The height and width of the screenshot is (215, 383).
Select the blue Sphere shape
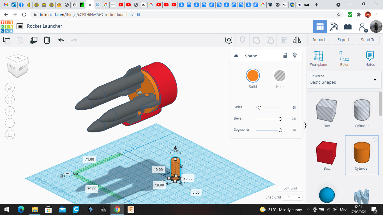(327, 195)
